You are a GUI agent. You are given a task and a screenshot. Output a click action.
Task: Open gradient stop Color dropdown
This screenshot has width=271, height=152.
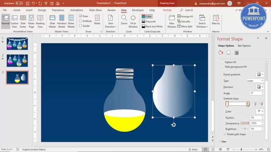260,111
